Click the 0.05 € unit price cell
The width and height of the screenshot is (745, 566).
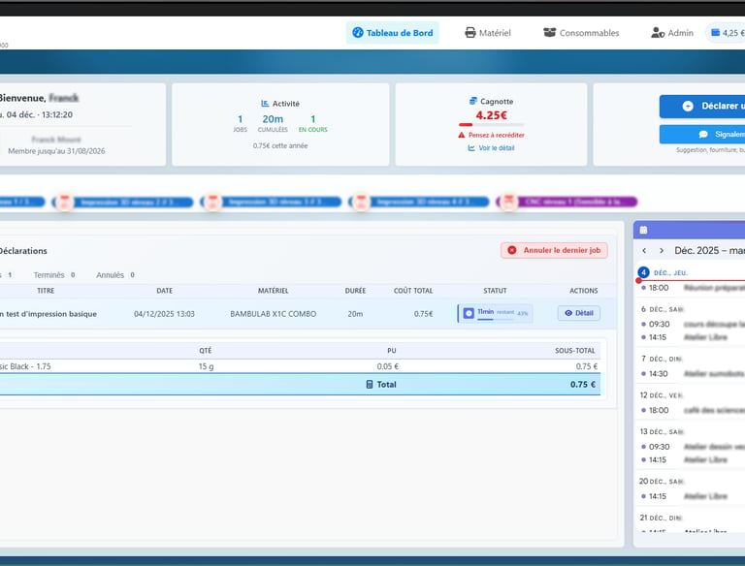(x=388, y=366)
